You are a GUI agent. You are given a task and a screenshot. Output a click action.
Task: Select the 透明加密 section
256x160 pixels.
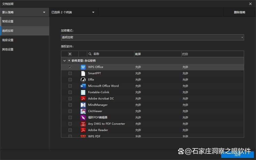25,31
